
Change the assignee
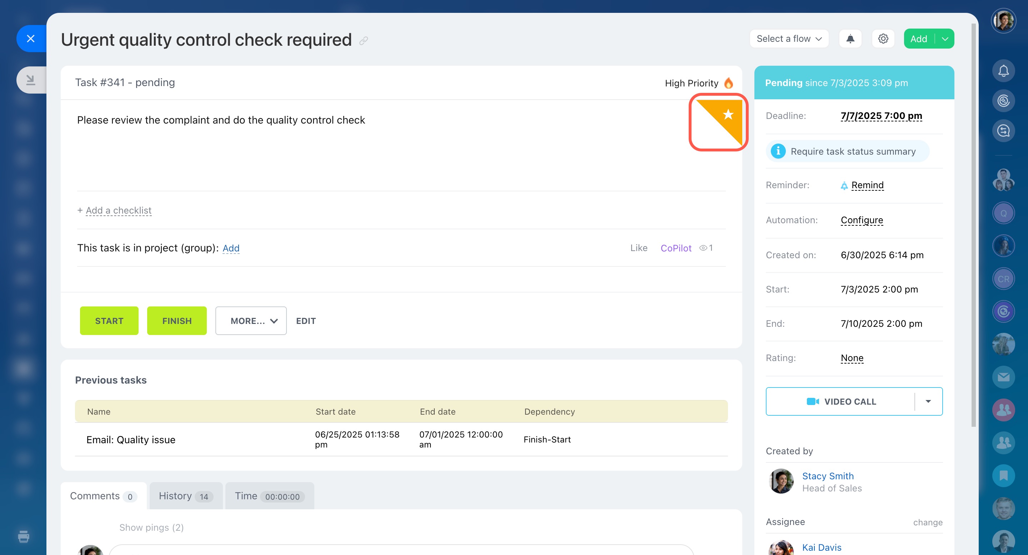point(927,522)
